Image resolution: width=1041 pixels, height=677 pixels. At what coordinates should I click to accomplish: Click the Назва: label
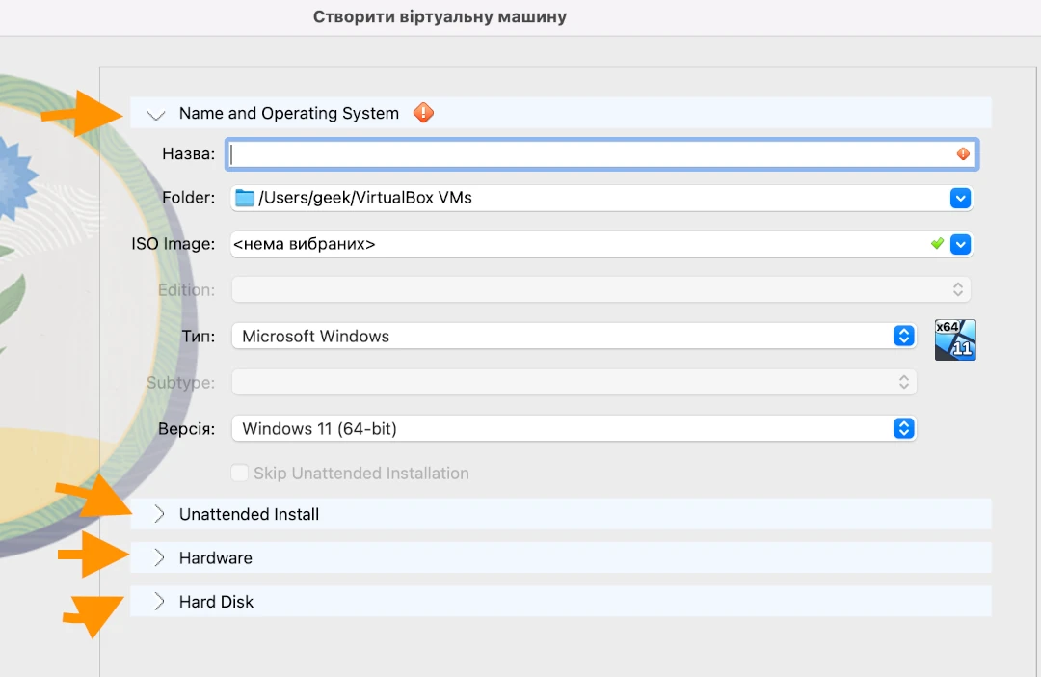pos(189,153)
